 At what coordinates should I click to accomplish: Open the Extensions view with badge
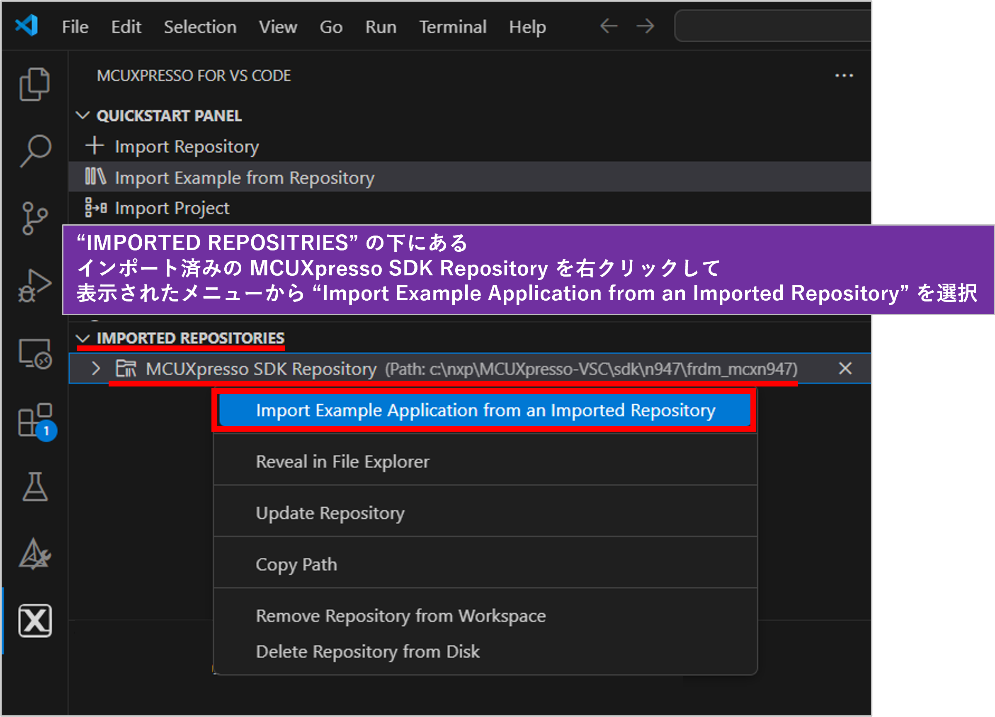pos(35,420)
